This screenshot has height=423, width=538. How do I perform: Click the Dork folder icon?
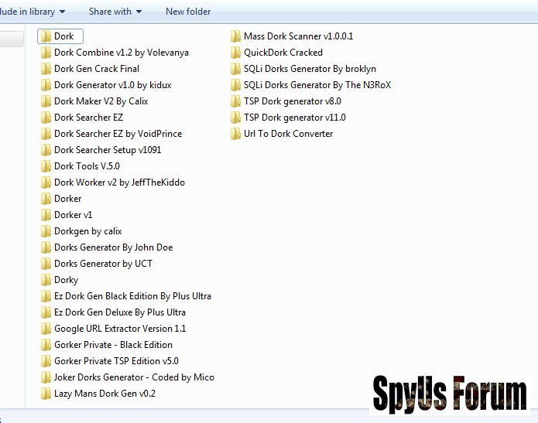point(46,36)
